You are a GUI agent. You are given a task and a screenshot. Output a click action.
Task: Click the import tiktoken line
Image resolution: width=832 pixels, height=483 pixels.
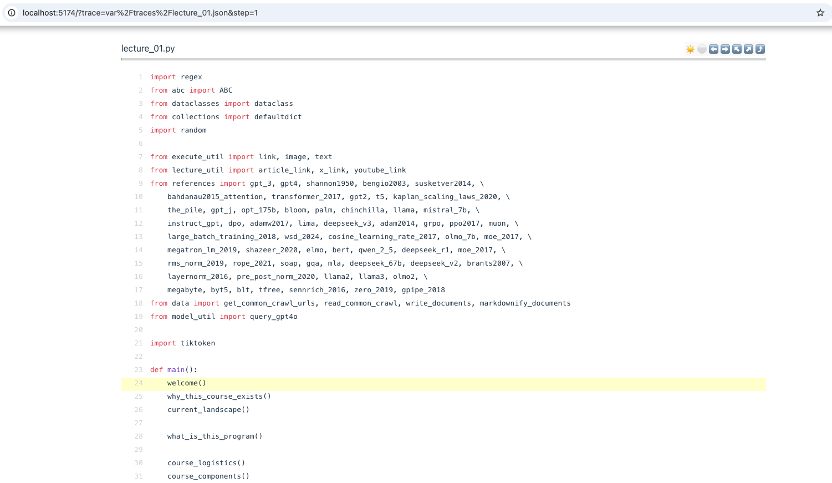182,343
